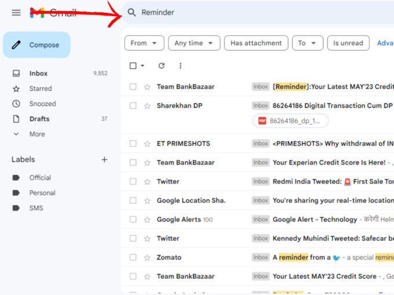The height and width of the screenshot is (295, 394).
Task: Click the Refresh icon
Action: (x=161, y=66)
